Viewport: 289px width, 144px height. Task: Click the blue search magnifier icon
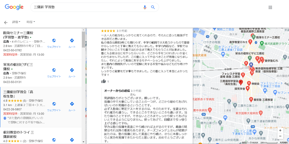[x=153, y=7]
